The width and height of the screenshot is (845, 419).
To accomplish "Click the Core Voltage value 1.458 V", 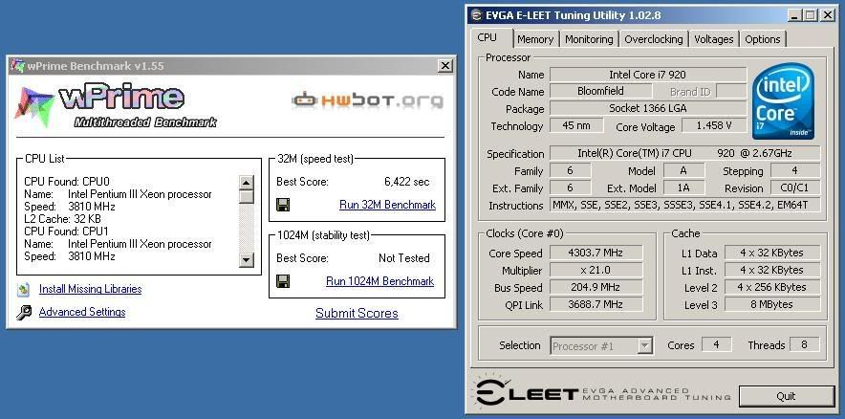I will click(713, 125).
